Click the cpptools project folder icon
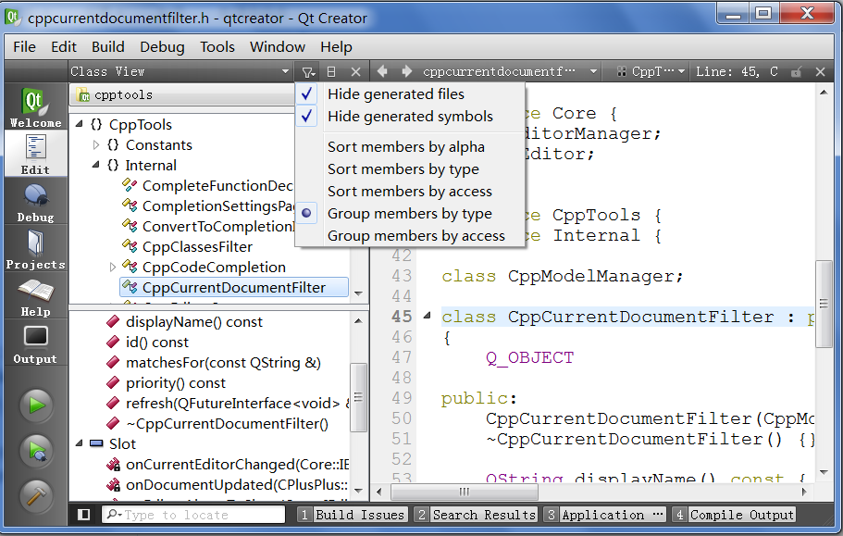 click(83, 95)
